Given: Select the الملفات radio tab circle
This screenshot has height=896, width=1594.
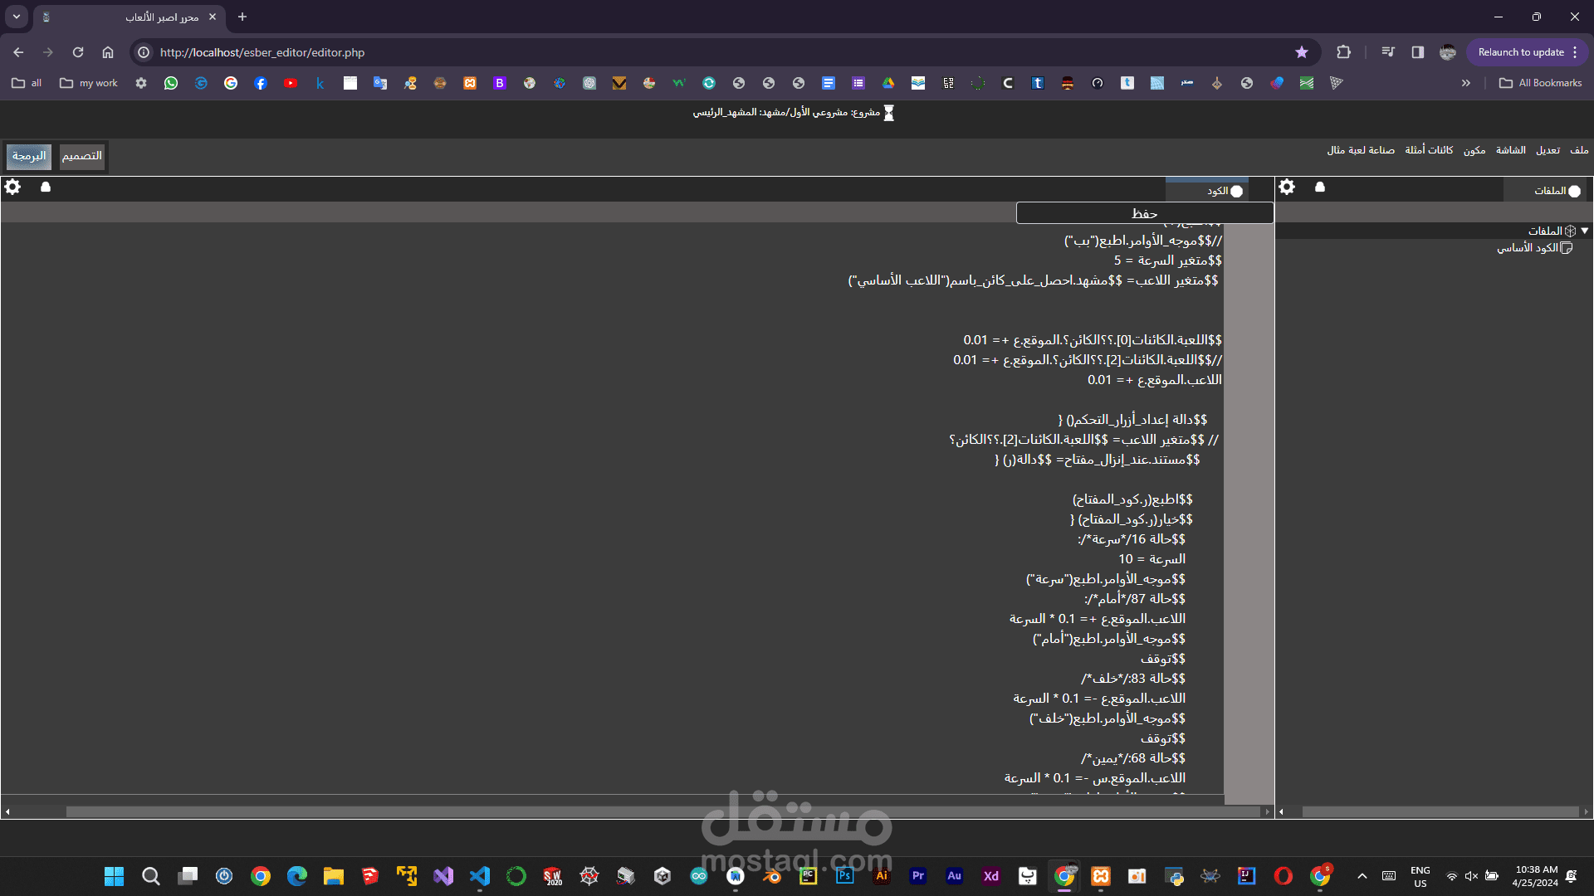Looking at the screenshot, I should pyautogui.click(x=1575, y=192).
